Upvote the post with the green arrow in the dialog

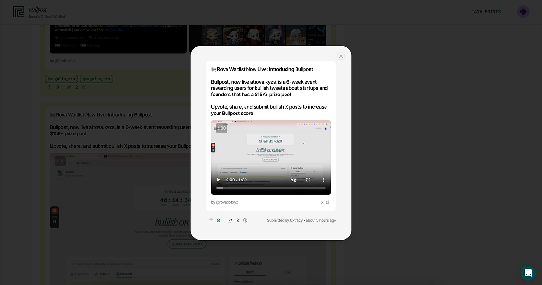[211, 220]
